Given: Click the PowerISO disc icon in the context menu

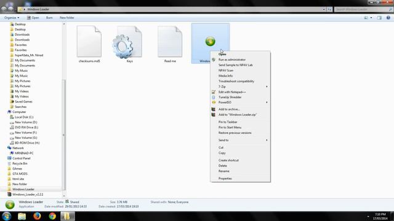Looking at the screenshot, I should [214, 103].
